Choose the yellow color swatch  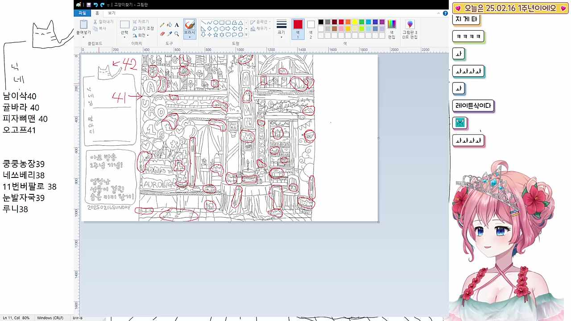tap(355, 22)
